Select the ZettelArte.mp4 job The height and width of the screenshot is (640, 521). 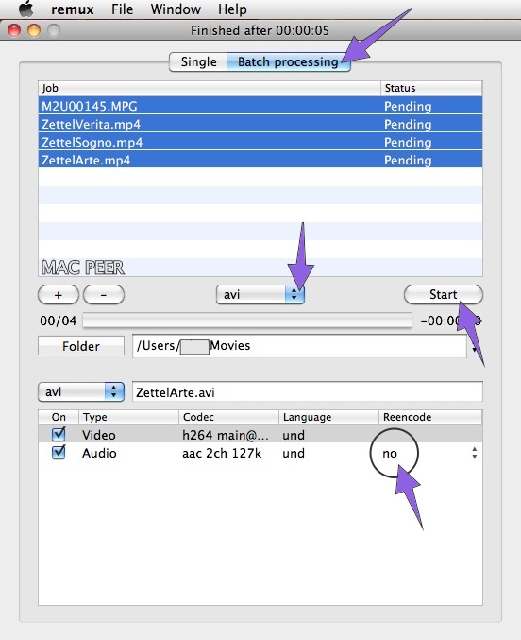coord(260,160)
